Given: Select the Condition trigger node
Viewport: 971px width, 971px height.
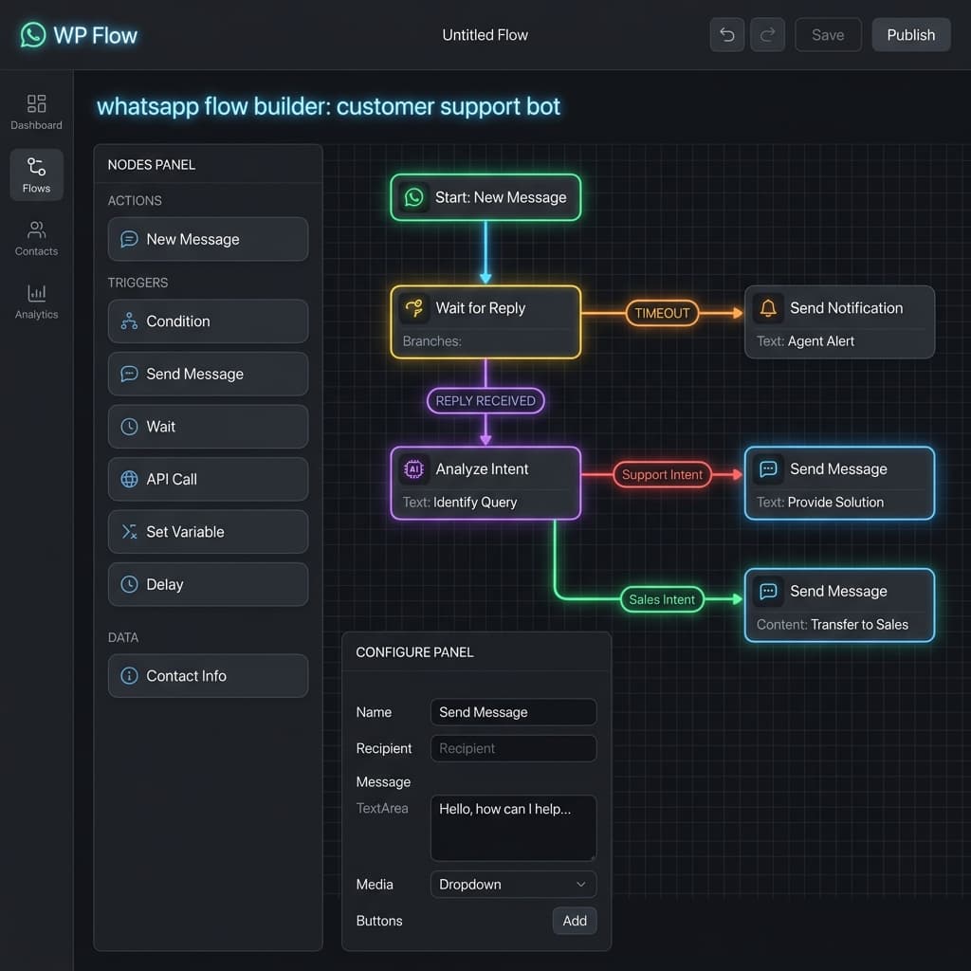Looking at the screenshot, I should (208, 321).
